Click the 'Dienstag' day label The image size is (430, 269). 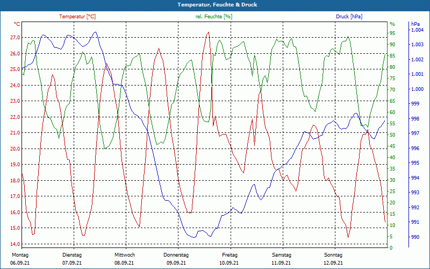(72, 255)
